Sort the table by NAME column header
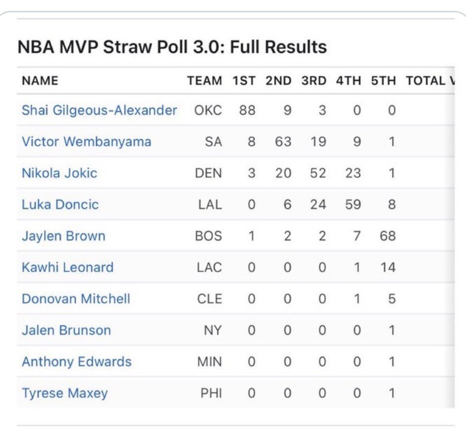This screenshot has height=430, width=466. pyautogui.click(x=40, y=80)
